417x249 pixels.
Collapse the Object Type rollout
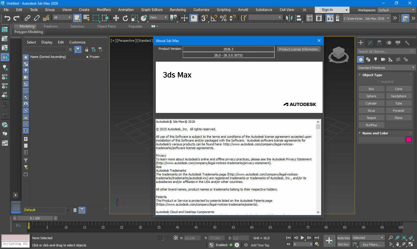(372, 75)
